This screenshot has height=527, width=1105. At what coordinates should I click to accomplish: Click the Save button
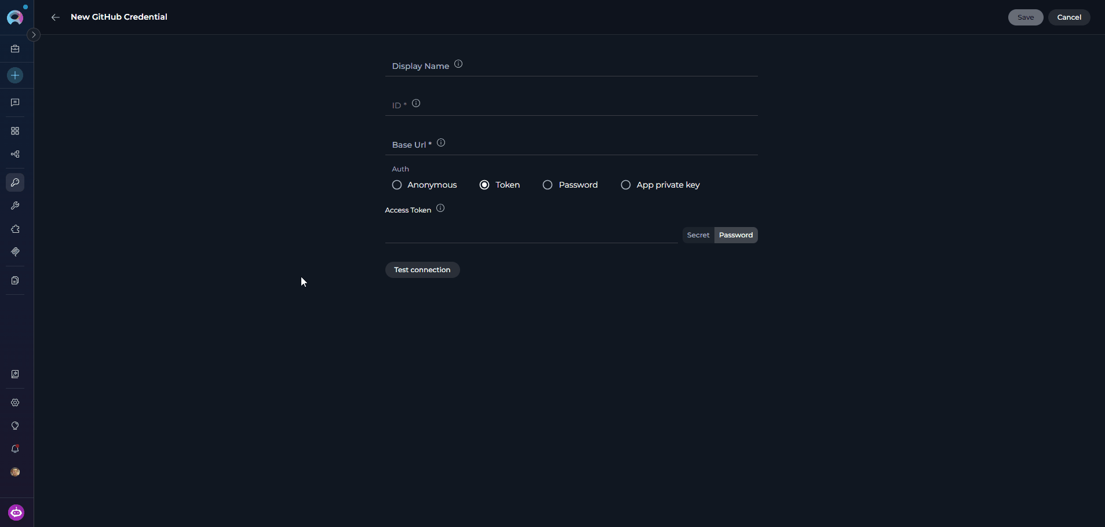1026,17
